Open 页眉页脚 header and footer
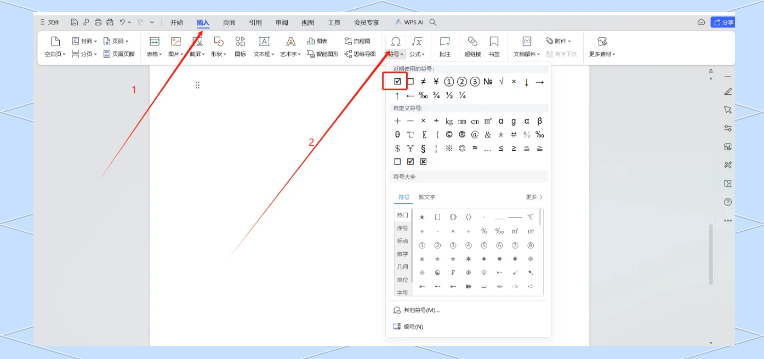This screenshot has height=359, width=764. 119,54
